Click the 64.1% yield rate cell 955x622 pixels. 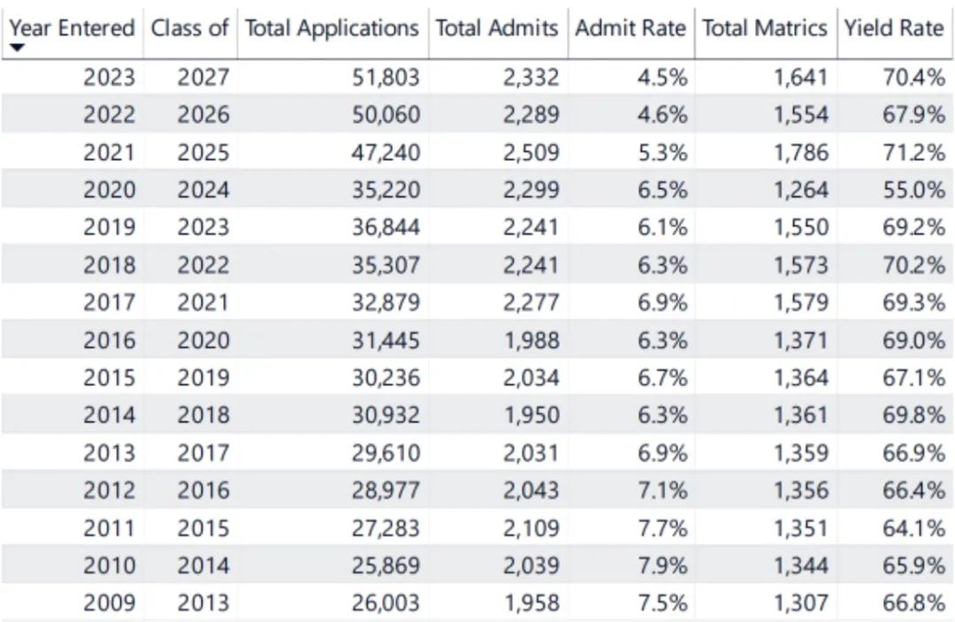pos(914,527)
